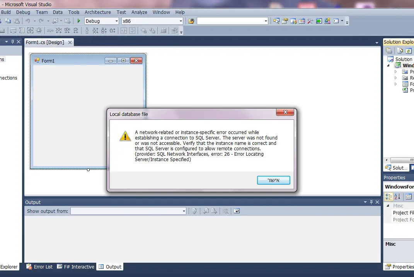Viewport: 414px width, 277px height.
Task: Switch to the Error List tab
Action: (39, 267)
